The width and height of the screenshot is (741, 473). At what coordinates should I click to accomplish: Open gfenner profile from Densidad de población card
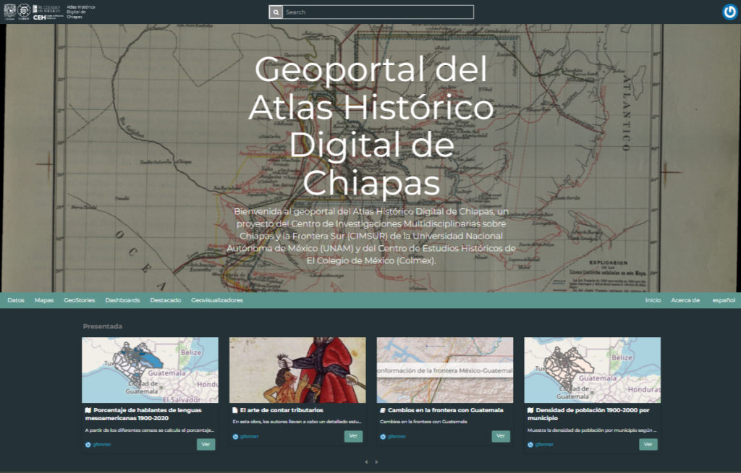tap(544, 445)
